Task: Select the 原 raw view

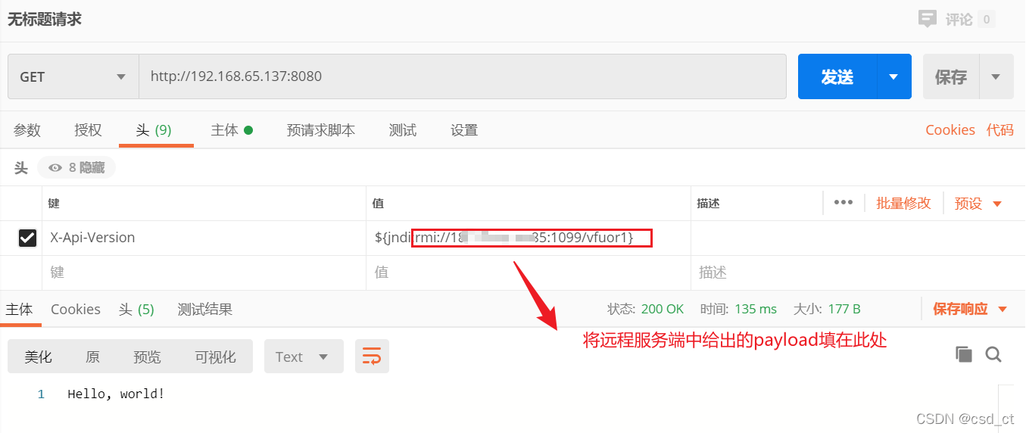Action: click(92, 357)
